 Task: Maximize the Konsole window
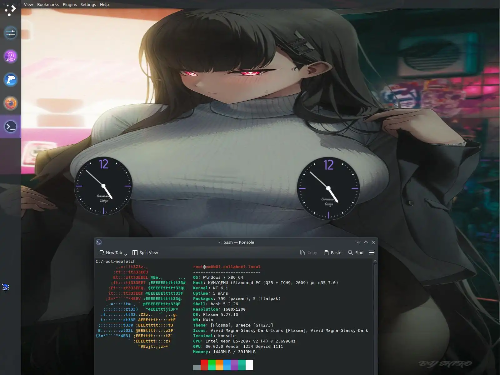[366, 242]
